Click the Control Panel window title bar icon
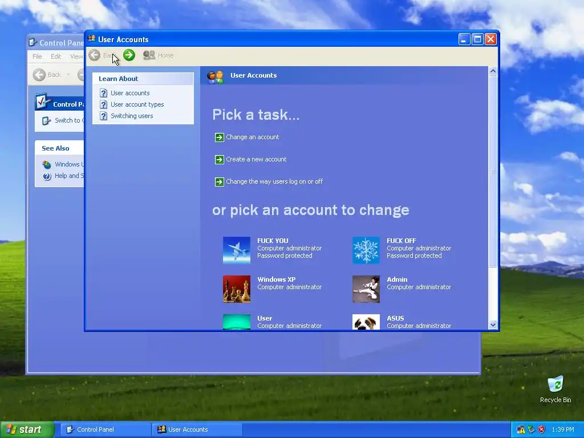Viewport: 584px width, 438px height. 33,42
